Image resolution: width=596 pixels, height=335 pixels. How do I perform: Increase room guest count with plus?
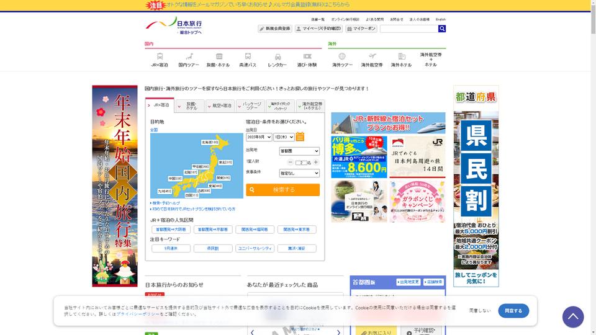coord(315,162)
